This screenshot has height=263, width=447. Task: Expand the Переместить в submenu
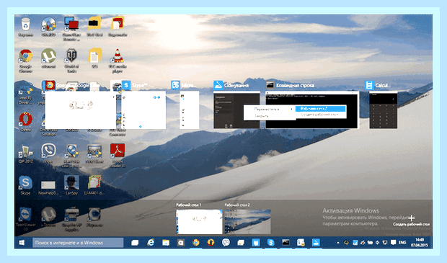[x=270, y=109]
